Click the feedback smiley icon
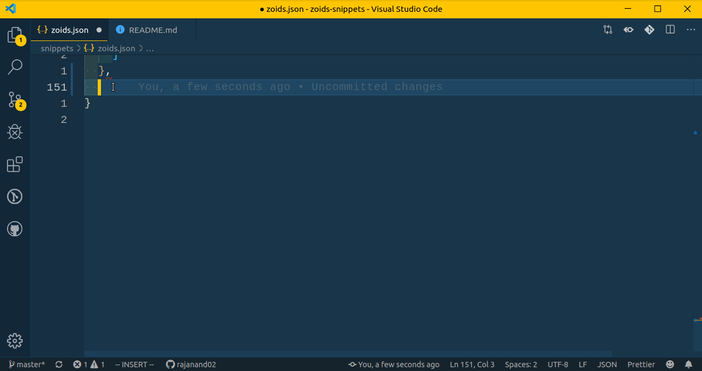Screen dimensions: 702x371 (670, 365)
